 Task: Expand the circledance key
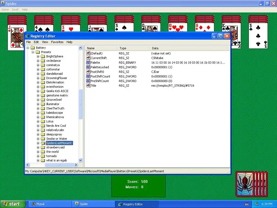pyautogui.click(x=38, y=61)
